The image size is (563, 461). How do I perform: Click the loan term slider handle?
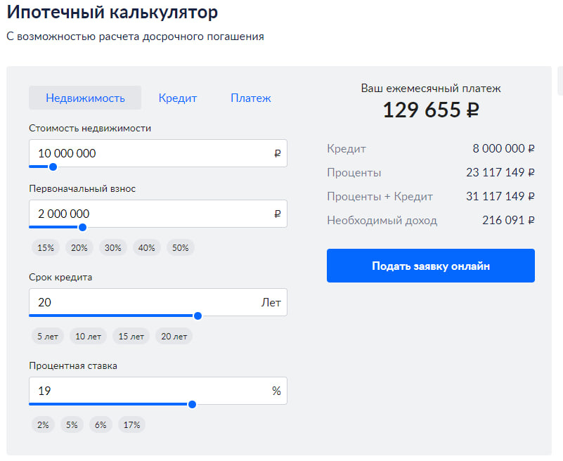198,316
